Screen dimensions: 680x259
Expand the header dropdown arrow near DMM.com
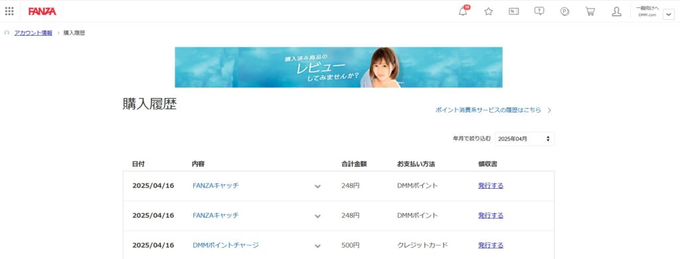click(x=668, y=15)
